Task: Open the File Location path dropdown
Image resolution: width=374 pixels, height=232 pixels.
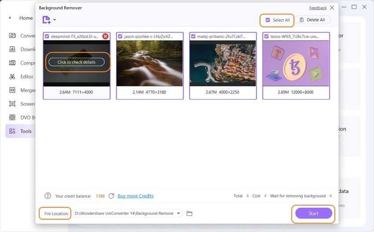Action: pos(178,214)
